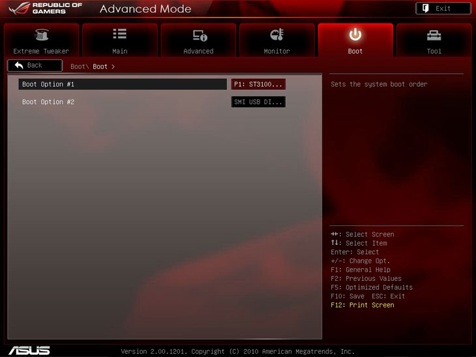Image resolution: width=476 pixels, height=357 pixels.
Task: Open the Tool tab
Action: 434,41
